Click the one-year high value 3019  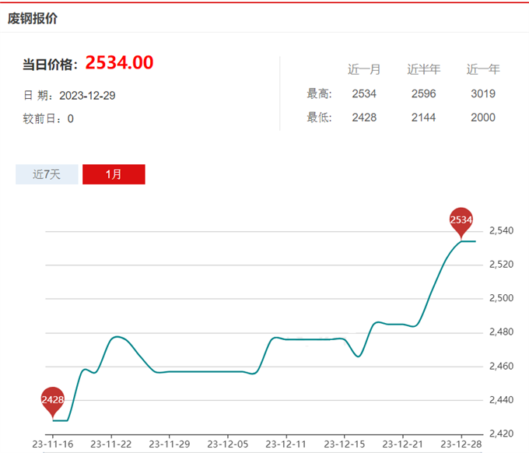483,93
